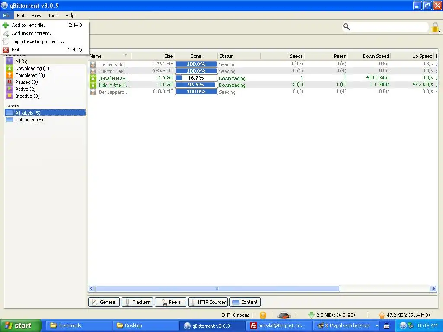Image resolution: width=443 pixels, height=332 pixels.
Task: Open the Content tab
Action: pos(245,302)
